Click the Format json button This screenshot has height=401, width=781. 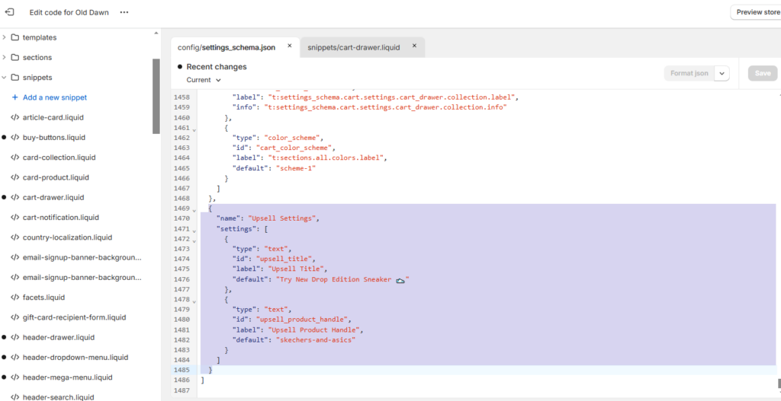[x=689, y=73]
